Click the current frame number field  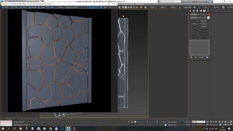[213, 124]
